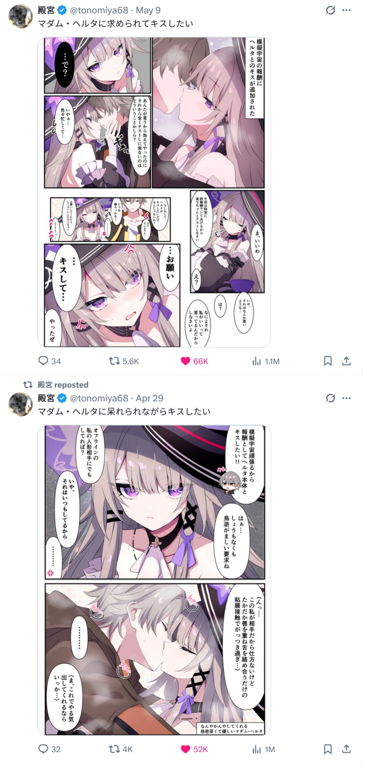This screenshot has height=767, width=369.
Task: Open profile avatar on the Apr 29 post
Action: point(20,404)
